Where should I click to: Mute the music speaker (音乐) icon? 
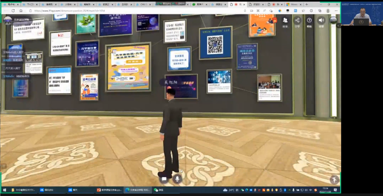tap(321, 21)
